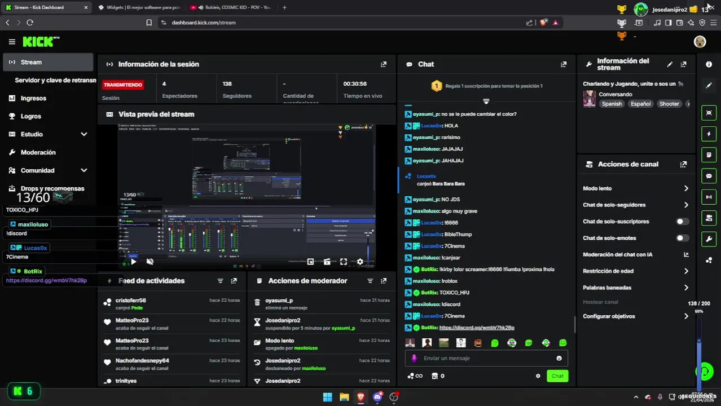Collapse chat banner with the down arrow
The height and width of the screenshot is (406, 721).
coord(486,101)
